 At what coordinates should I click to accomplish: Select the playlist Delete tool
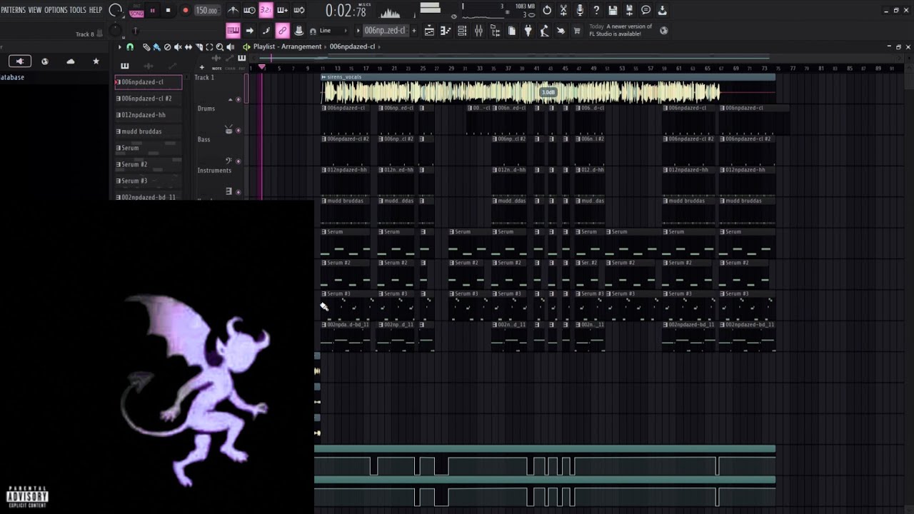tap(167, 46)
